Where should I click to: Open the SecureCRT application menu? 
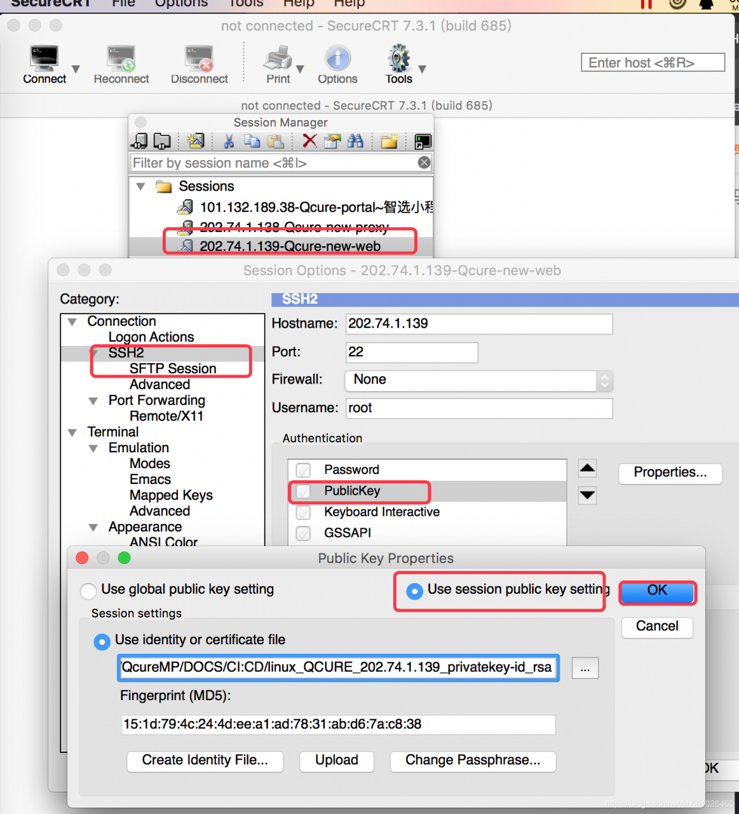51,3
